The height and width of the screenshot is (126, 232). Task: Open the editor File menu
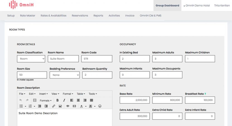coord(22,94)
